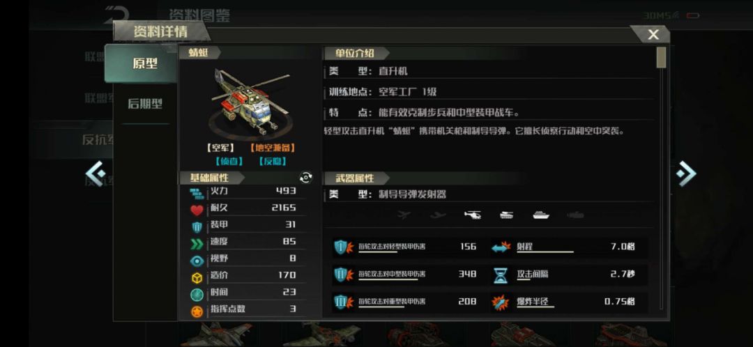This screenshot has height=347, width=753.
Task: Select the helicopter target icon
Action: pos(473,215)
